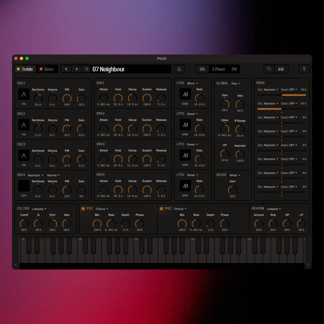Go to the next preset arrow
This screenshot has width=324, height=324.
(x=77, y=69)
